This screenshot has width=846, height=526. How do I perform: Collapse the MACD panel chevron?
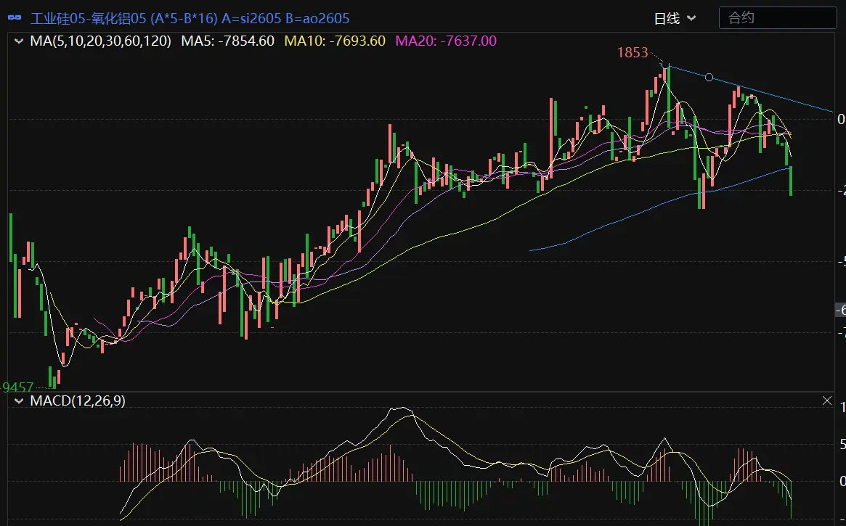tap(19, 401)
